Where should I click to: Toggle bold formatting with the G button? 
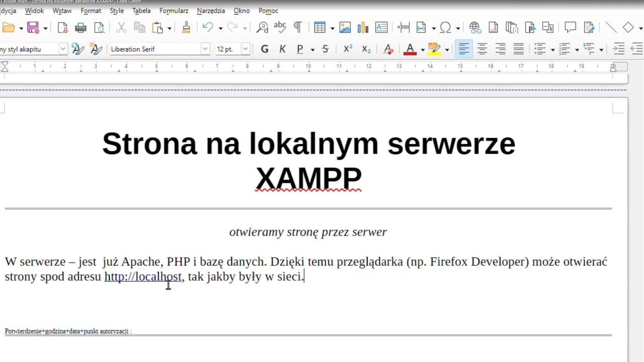[x=264, y=49]
